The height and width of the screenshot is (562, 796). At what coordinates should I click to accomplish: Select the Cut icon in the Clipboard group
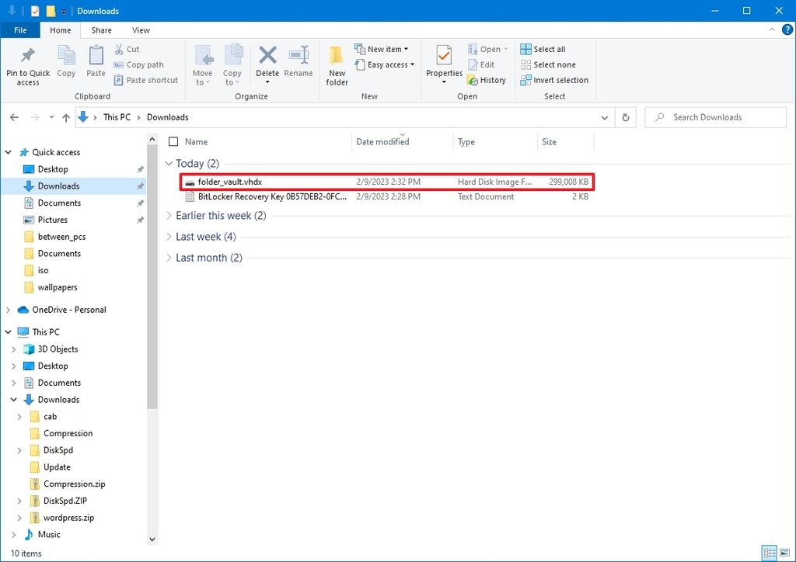click(x=127, y=48)
